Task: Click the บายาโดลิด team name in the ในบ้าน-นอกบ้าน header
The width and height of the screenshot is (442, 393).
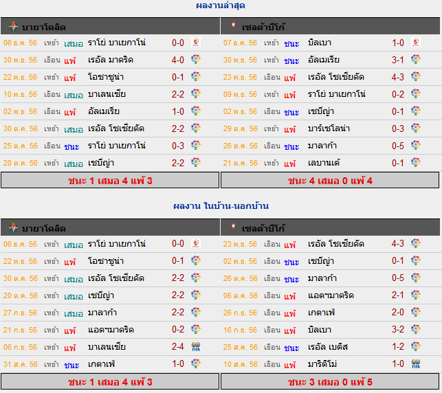Action: [x=44, y=229]
